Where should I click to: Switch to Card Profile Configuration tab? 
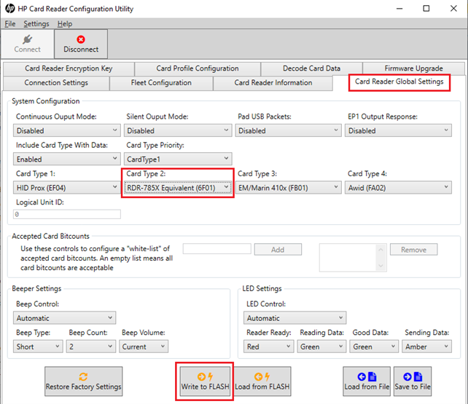pyautogui.click(x=198, y=68)
